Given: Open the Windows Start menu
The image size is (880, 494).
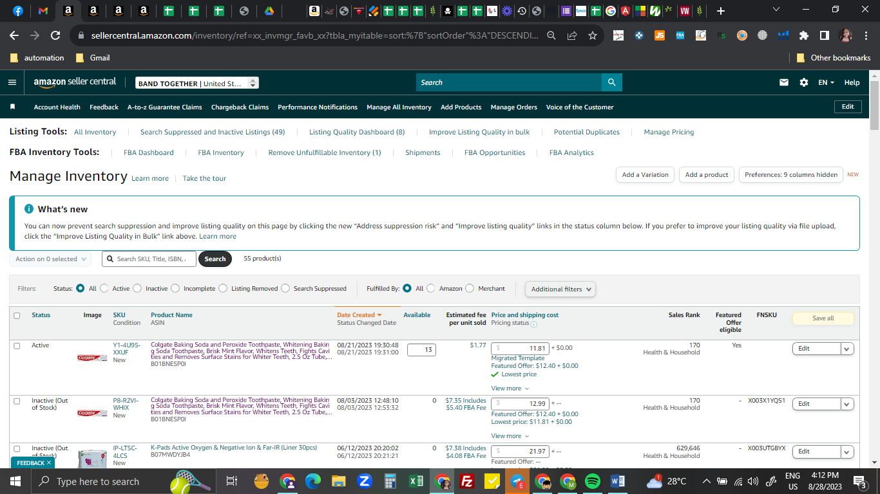Looking at the screenshot, I should click(15, 481).
